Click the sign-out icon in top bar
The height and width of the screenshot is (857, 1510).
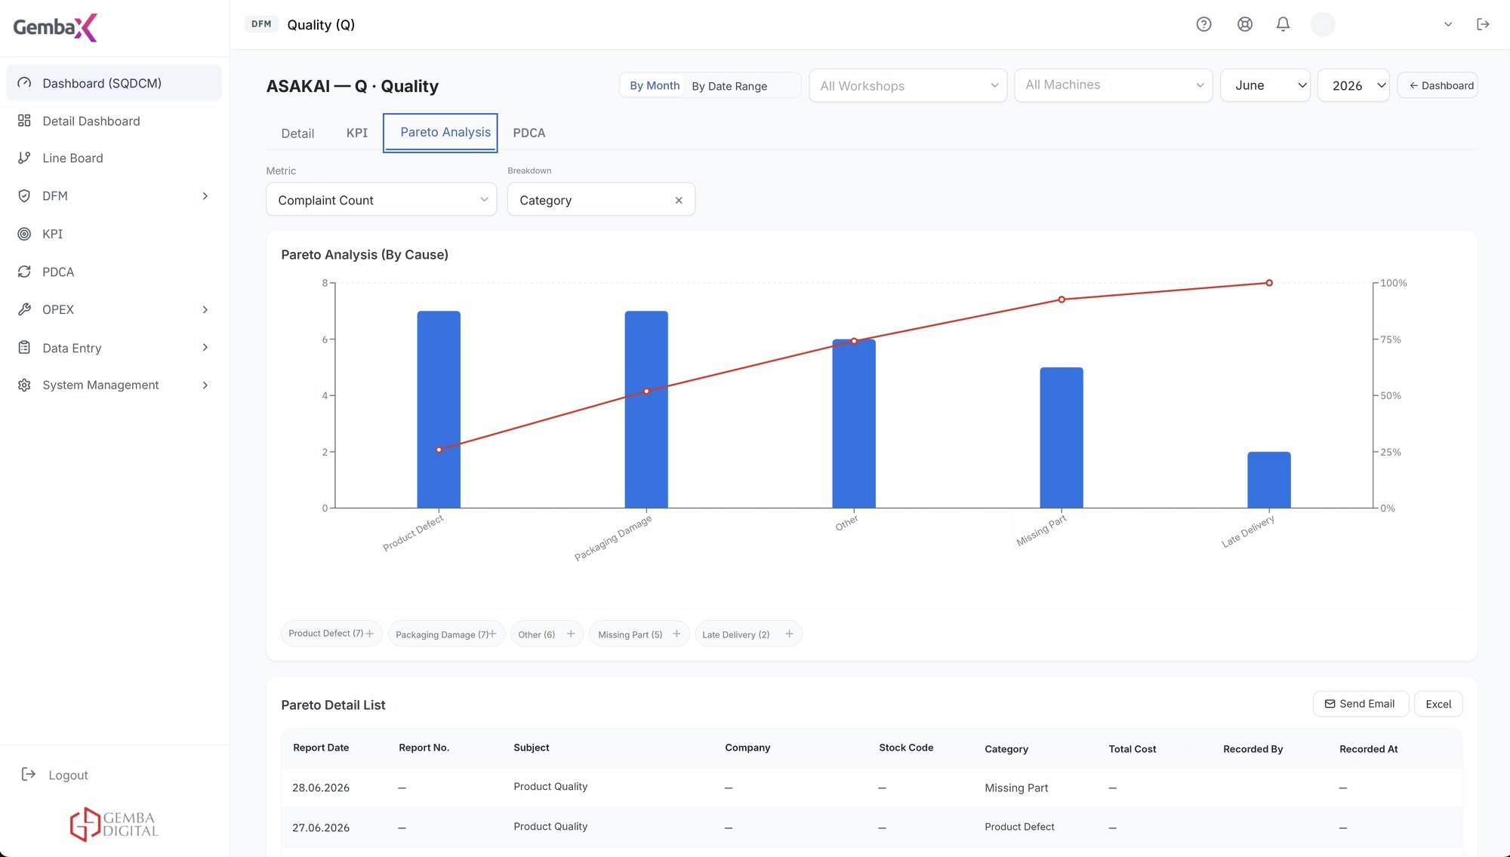coord(1483,24)
